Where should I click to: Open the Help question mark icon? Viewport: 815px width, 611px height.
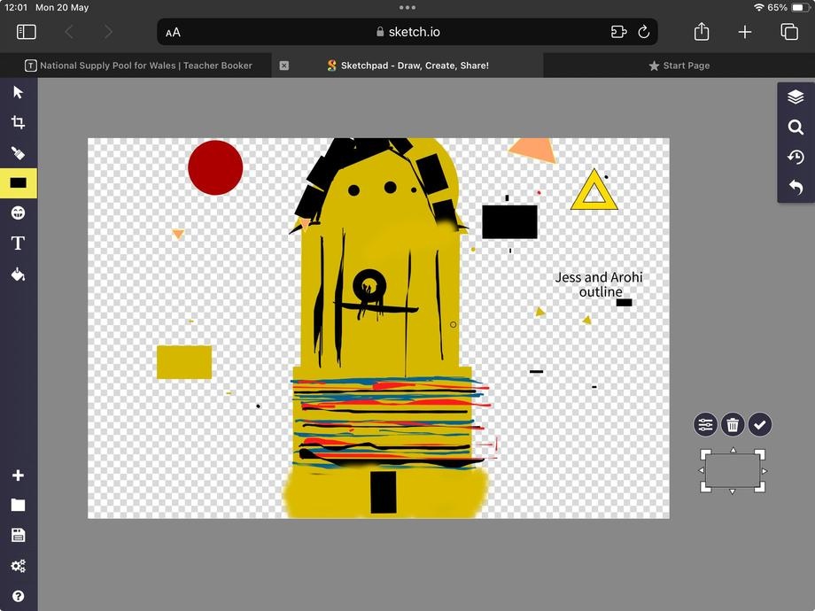point(19,596)
